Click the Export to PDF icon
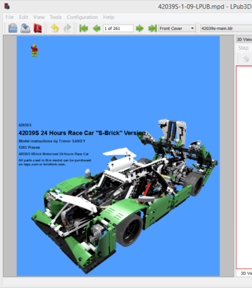Screen dimensions: 252x288 click(38, 28)
